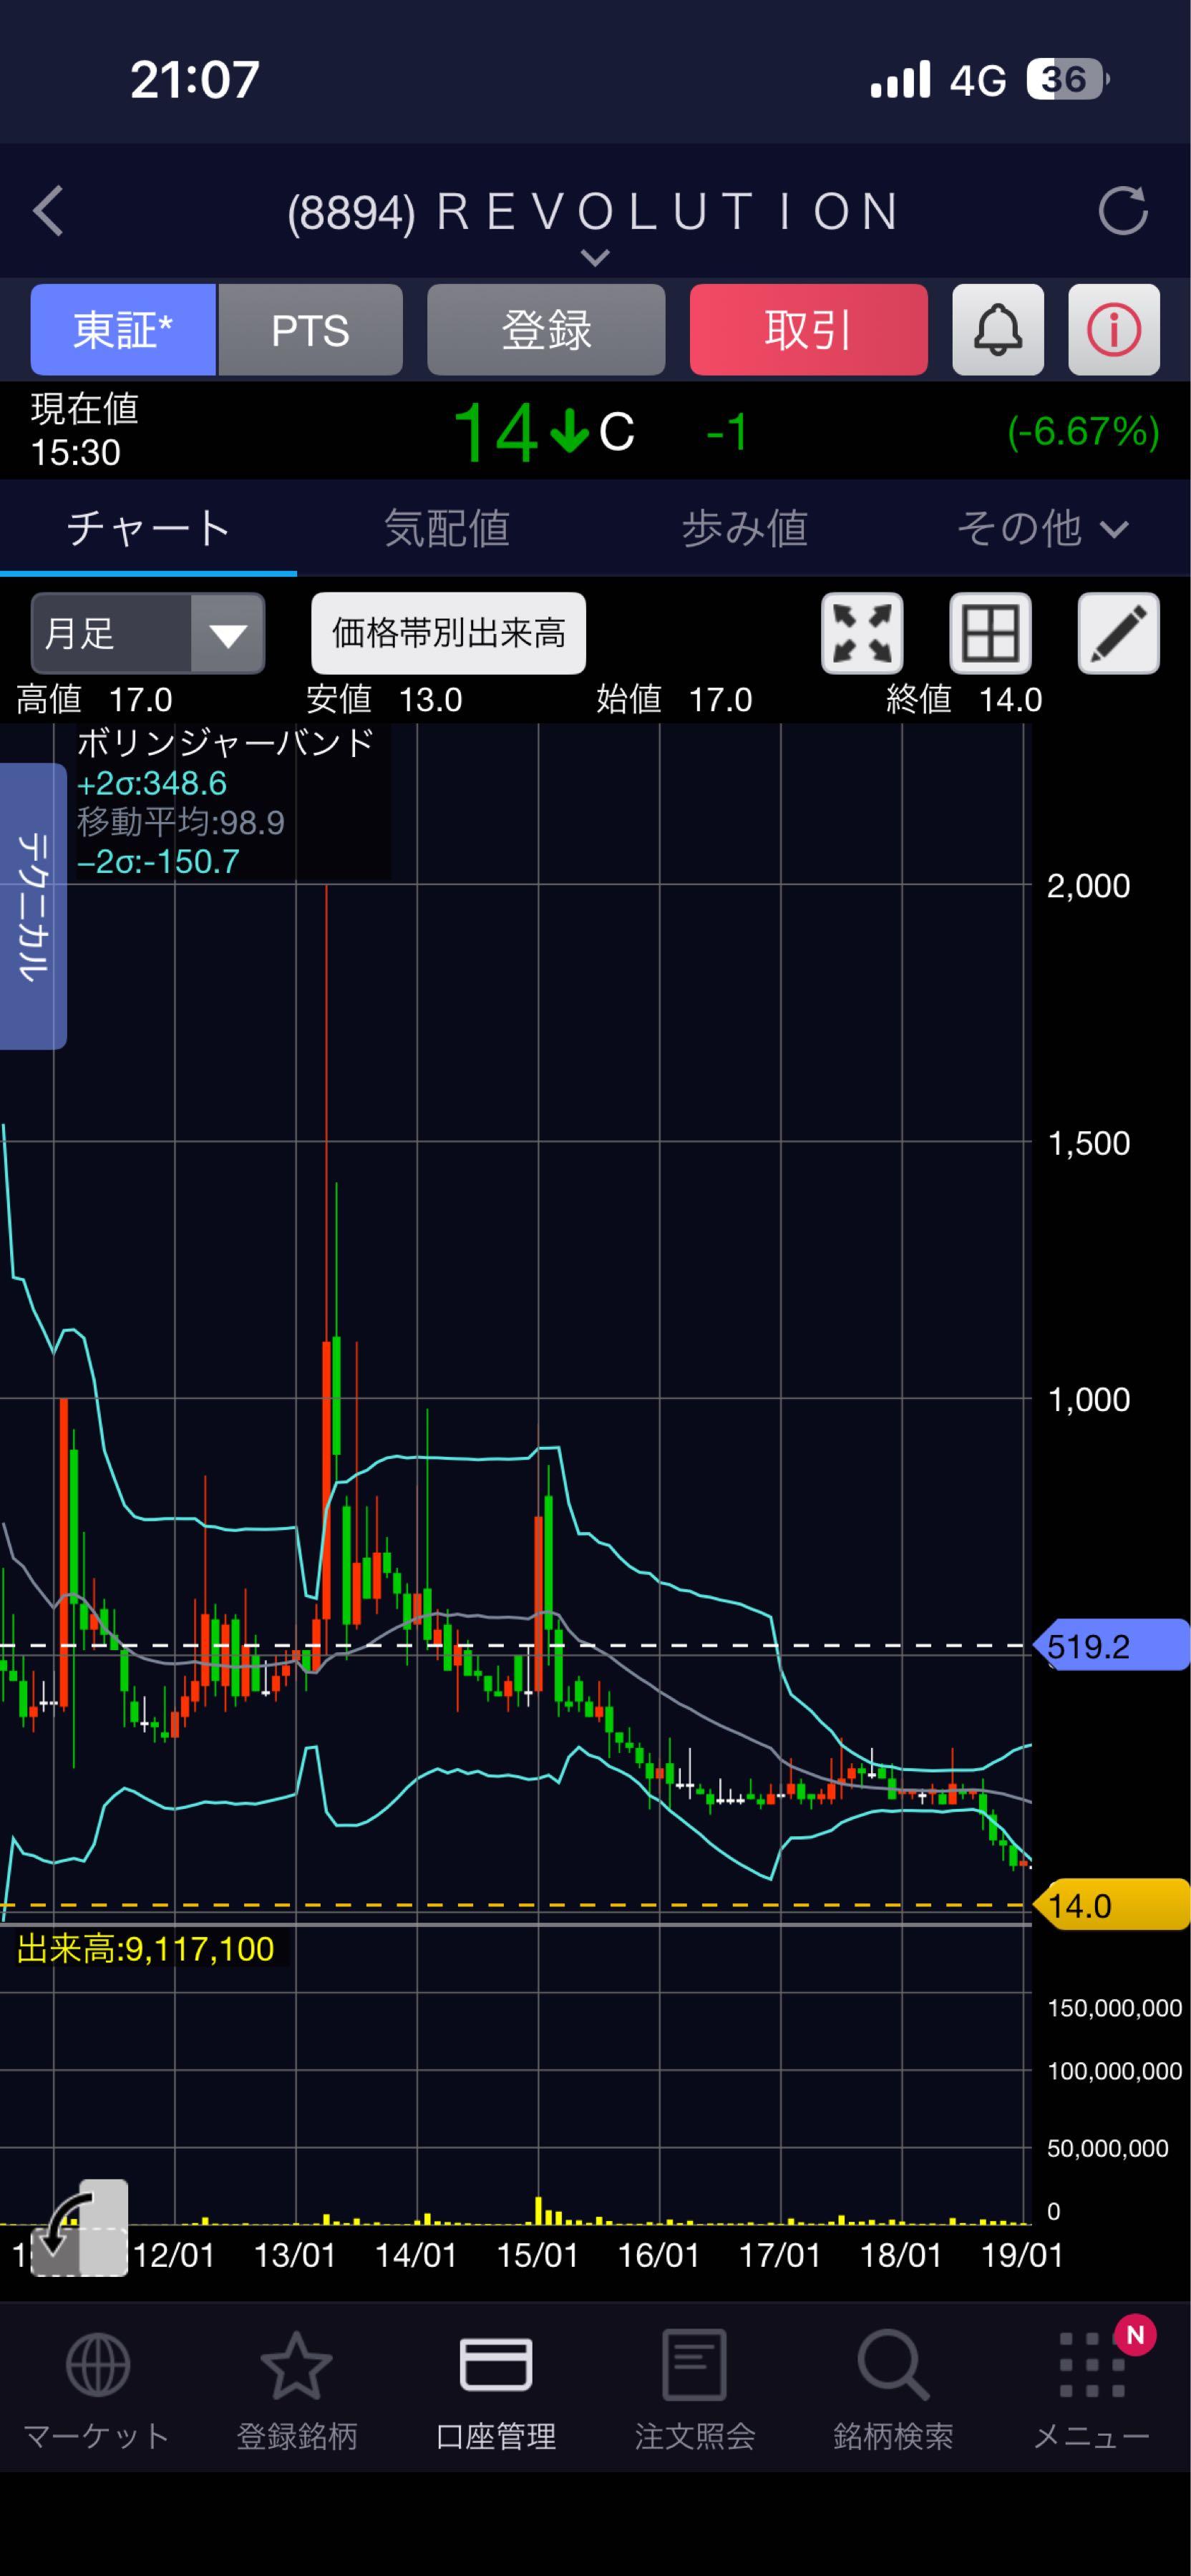The image size is (1191, 2576).
Task: Tap the 価格帯別出来高 button
Action: coord(448,633)
